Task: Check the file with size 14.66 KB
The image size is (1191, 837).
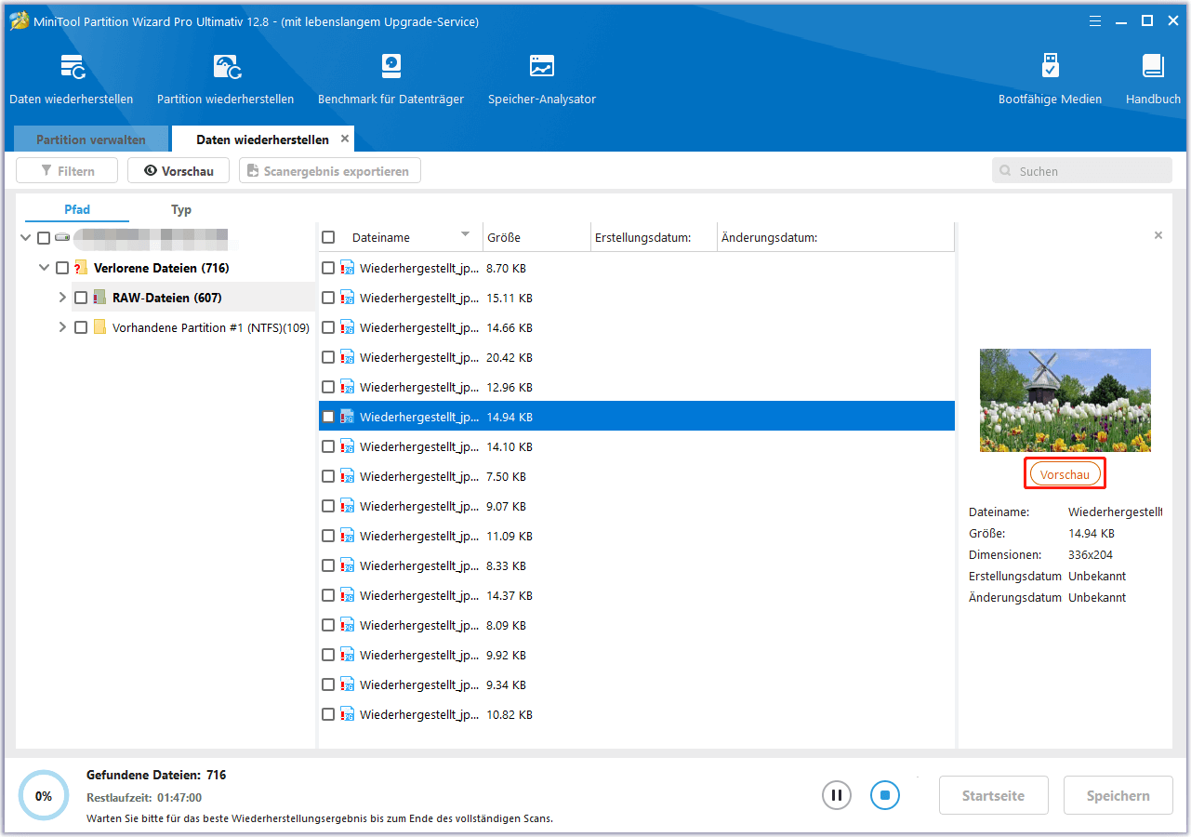Action: pyautogui.click(x=328, y=327)
